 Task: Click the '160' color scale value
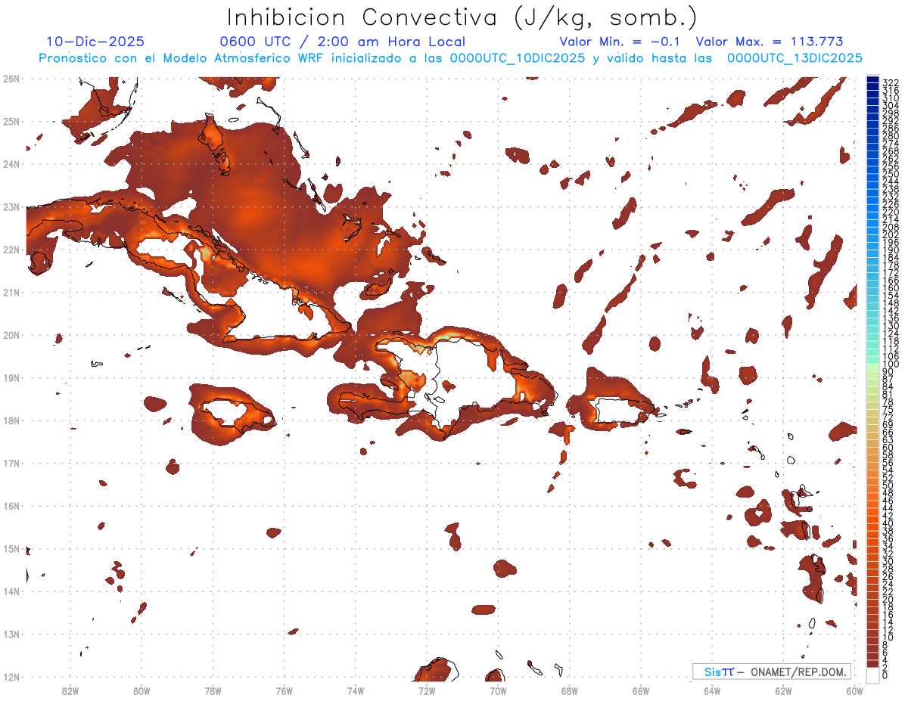[x=891, y=288]
